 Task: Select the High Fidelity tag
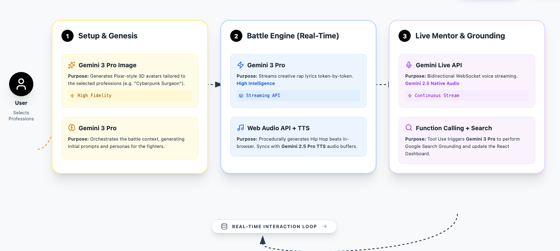130,96
